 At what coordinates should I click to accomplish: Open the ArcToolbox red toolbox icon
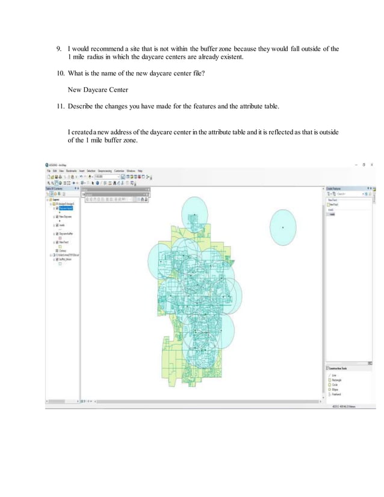pyautogui.click(x=140, y=177)
